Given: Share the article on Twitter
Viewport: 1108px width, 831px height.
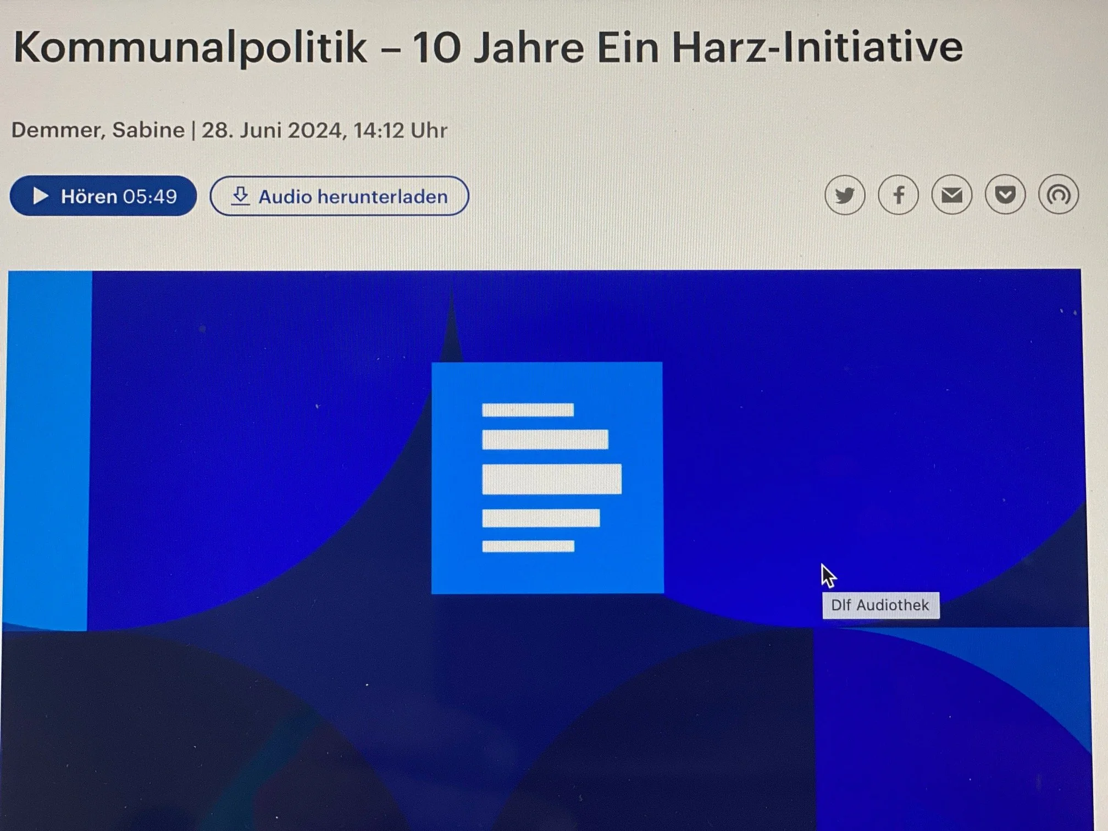Looking at the screenshot, I should 845,196.
